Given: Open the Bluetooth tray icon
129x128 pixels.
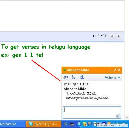Looking at the screenshot, I should [x=104, y=123].
